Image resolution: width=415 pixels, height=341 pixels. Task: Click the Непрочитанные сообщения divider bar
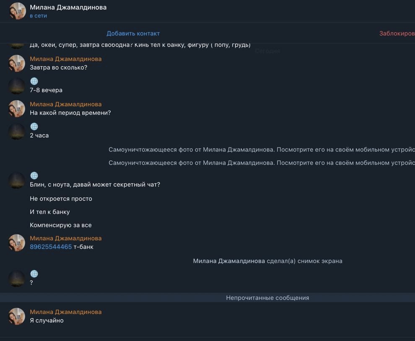(x=267, y=298)
